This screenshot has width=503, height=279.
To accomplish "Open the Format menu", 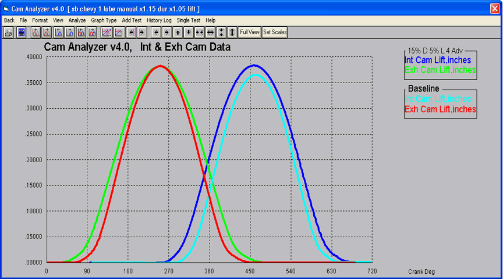I will tap(40, 20).
